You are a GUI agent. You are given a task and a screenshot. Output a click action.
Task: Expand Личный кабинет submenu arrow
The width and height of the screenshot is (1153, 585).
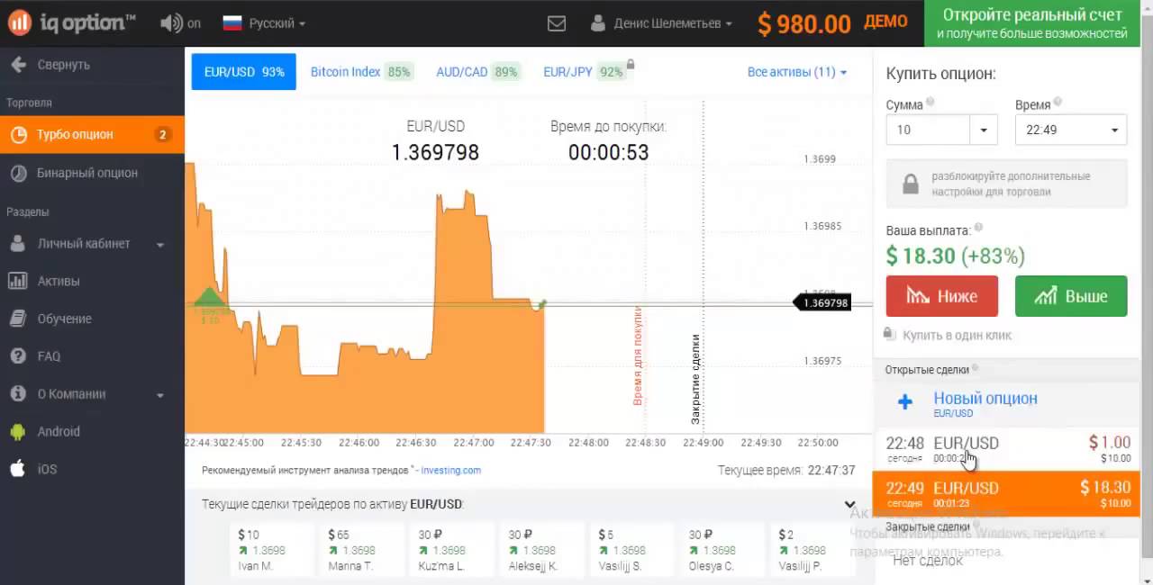[x=160, y=245]
